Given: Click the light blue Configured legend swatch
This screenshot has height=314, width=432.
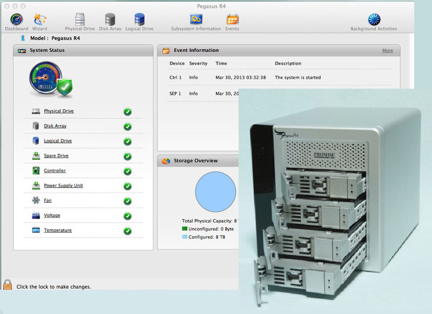Looking at the screenshot, I should click(x=185, y=236).
